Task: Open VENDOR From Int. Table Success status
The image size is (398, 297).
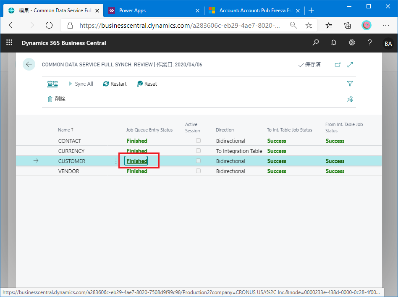Action: 335,171
